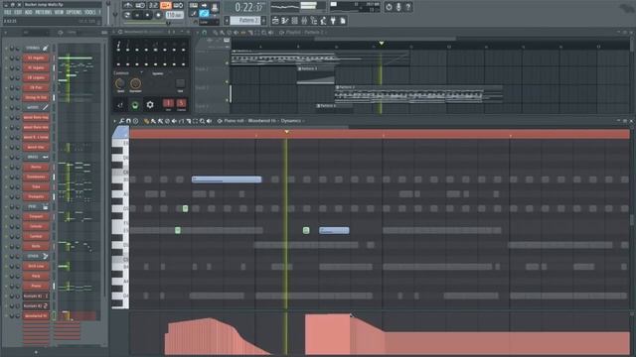636x357 pixels.
Task: Open the Playlist menu arrow
Action: click(x=198, y=32)
